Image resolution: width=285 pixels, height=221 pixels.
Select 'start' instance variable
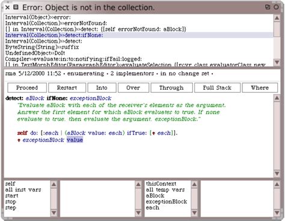pyautogui.click(x=27, y=196)
